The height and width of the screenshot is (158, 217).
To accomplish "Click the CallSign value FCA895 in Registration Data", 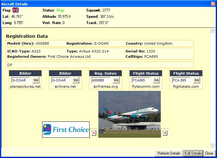I will pos(151,57).
